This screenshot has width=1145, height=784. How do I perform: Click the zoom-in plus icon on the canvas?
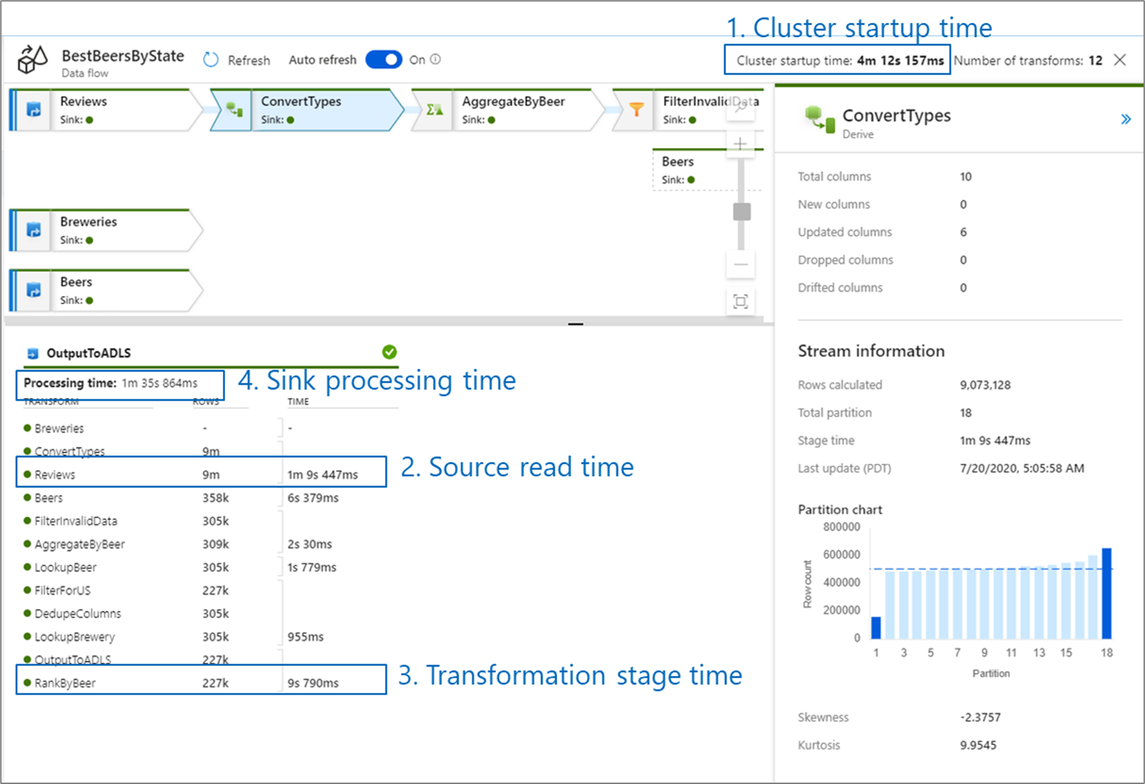[x=741, y=142]
